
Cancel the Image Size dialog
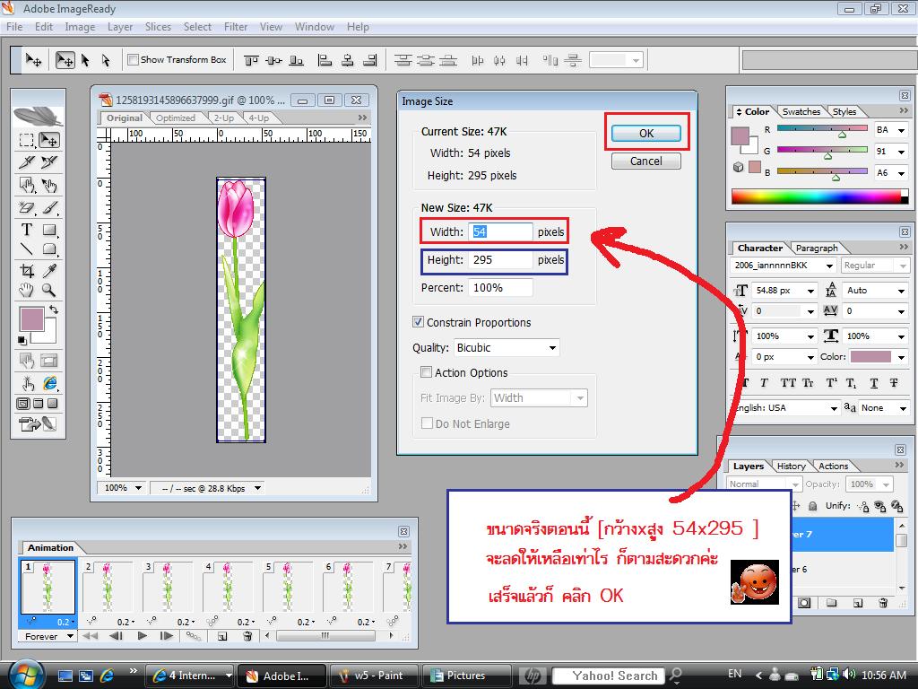coord(646,161)
